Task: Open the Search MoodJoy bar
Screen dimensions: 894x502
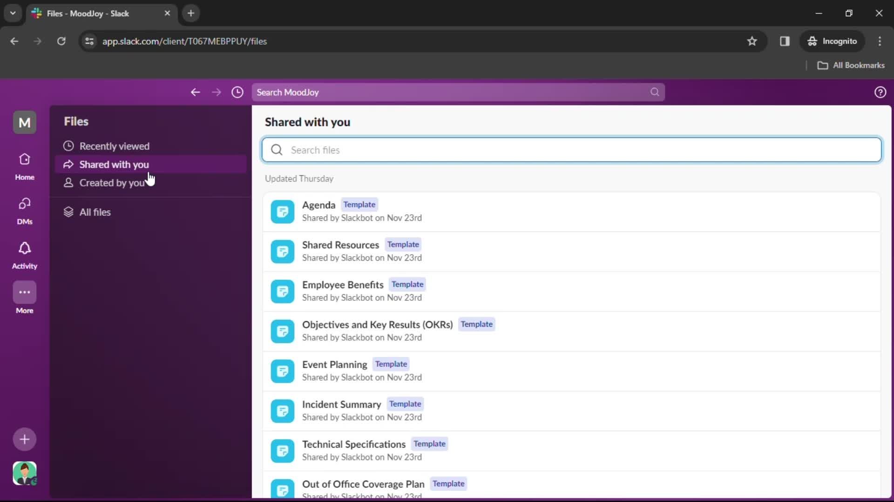Action: click(x=456, y=92)
